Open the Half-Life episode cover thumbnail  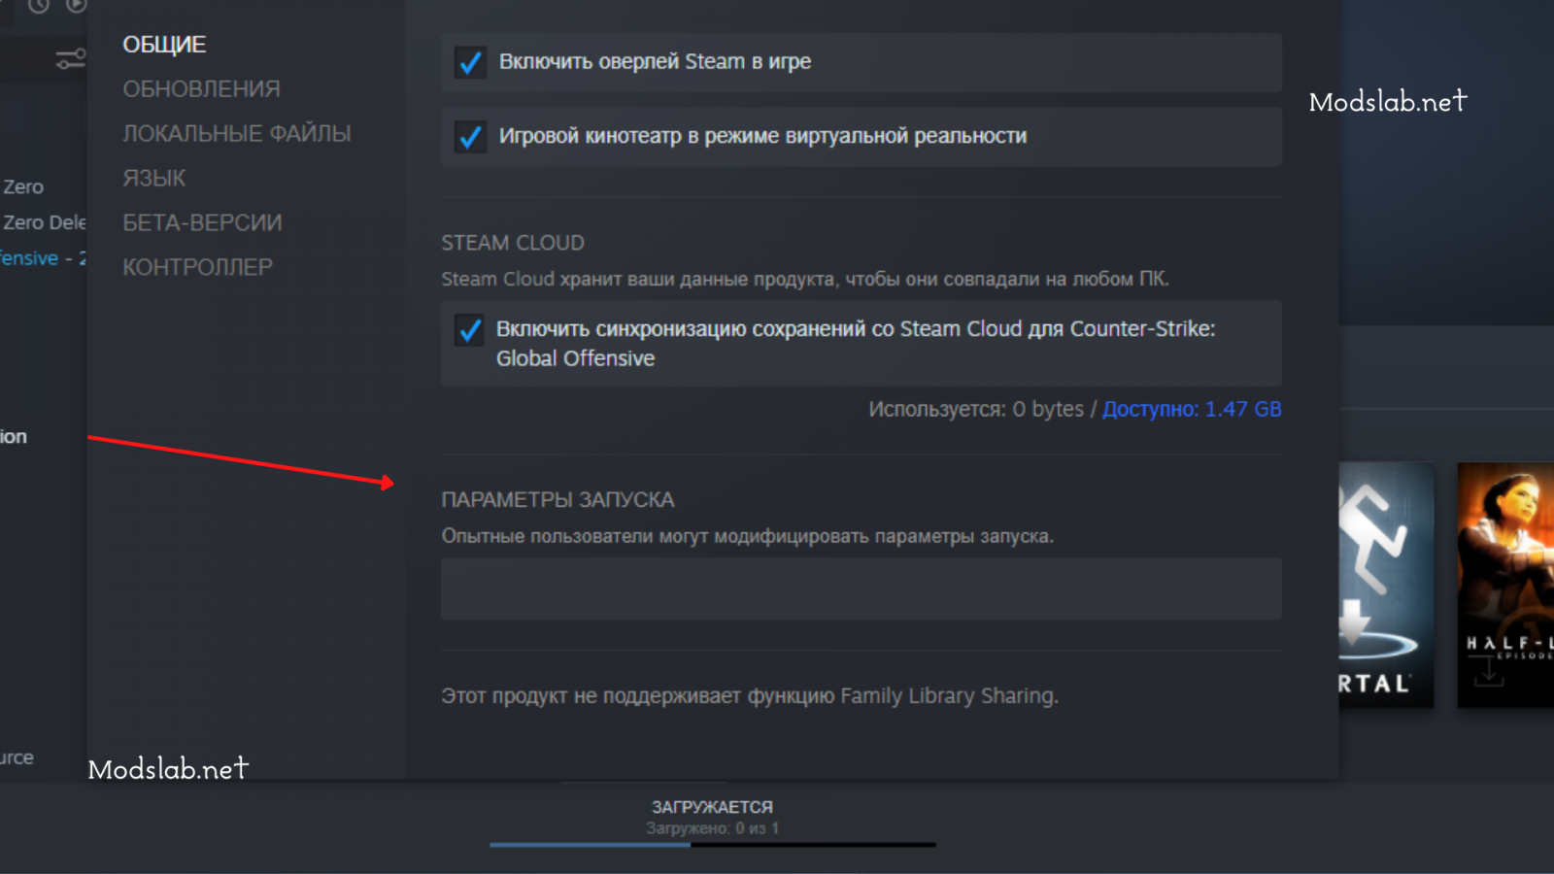[1505, 585]
